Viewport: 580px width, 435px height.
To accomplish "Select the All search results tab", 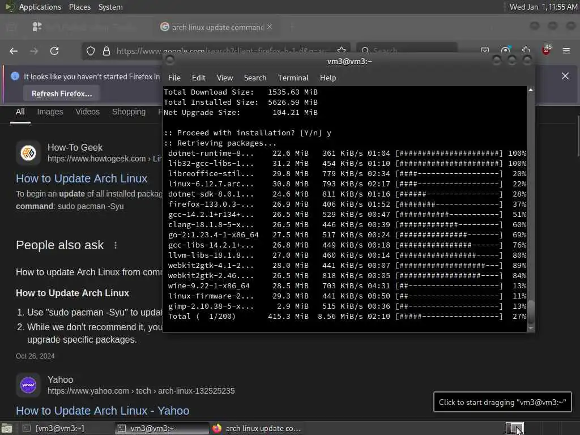I will (x=20, y=112).
